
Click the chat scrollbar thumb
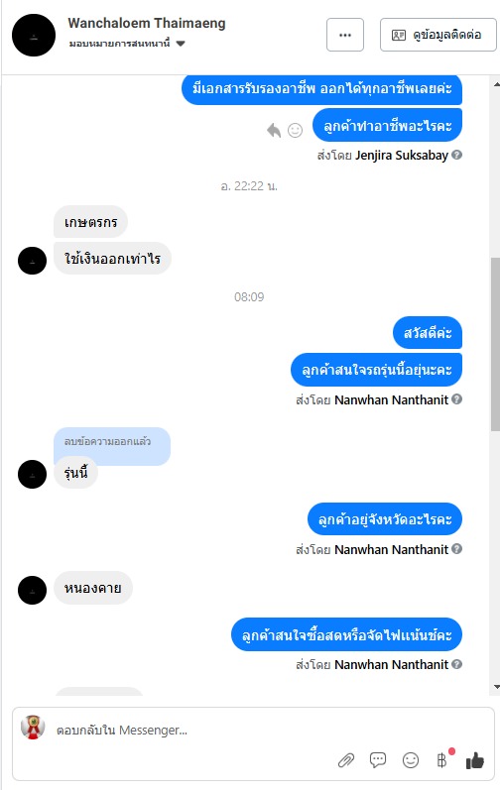[x=495, y=344]
